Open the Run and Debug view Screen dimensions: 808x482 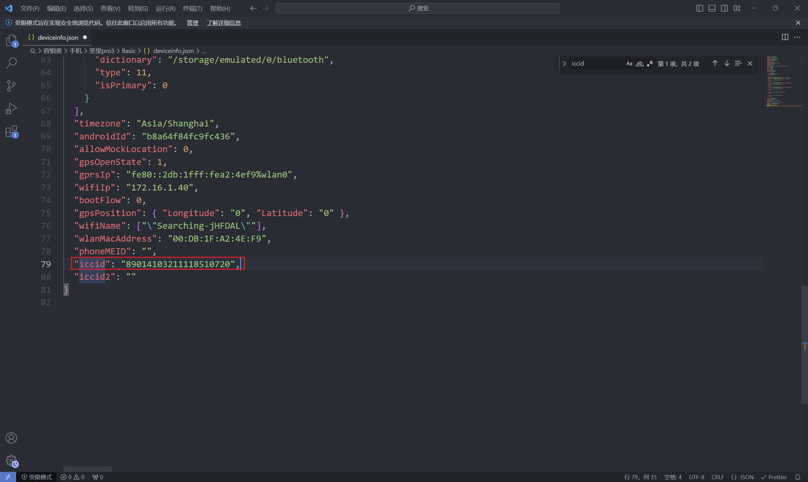pyautogui.click(x=11, y=109)
